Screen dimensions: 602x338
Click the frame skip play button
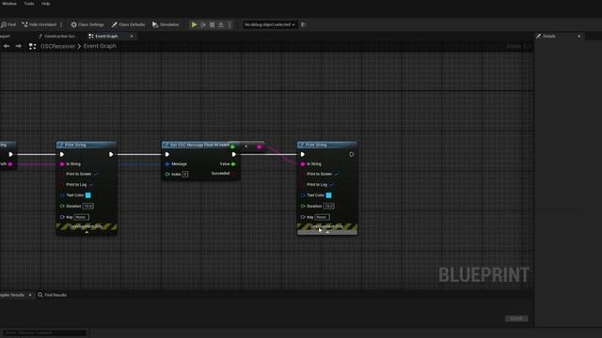click(203, 24)
